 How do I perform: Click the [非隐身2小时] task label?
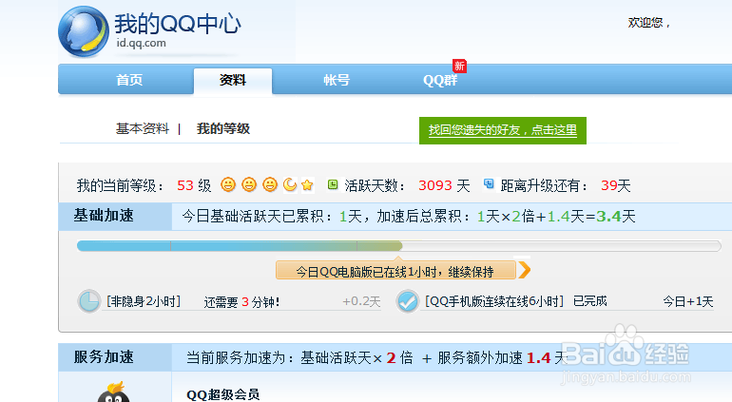point(144,301)
